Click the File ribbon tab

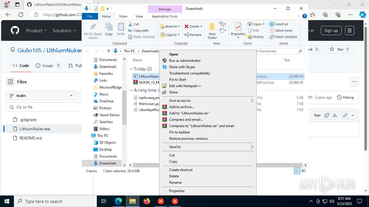pos(90,16)
